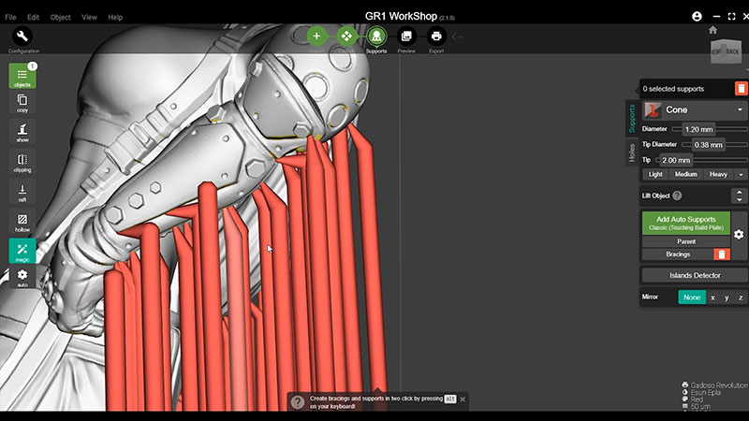The width and height of the screenshot is (749, 421).
Task: Enable mirror on x axis
Action: pyautogui.click(x=712, y=298)
